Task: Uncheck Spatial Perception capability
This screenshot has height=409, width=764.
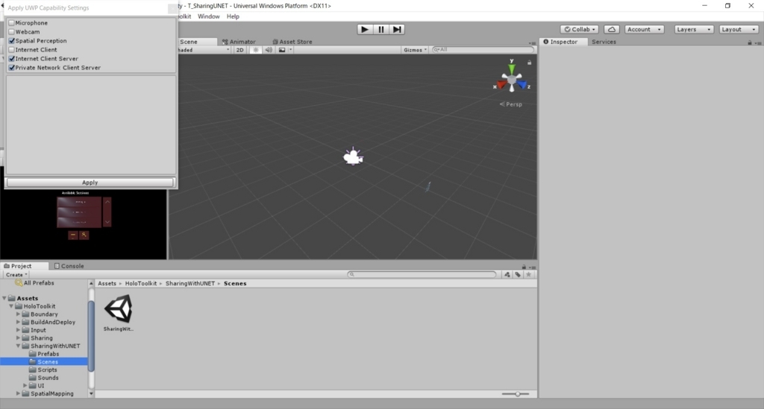Action: pos(12,41)
